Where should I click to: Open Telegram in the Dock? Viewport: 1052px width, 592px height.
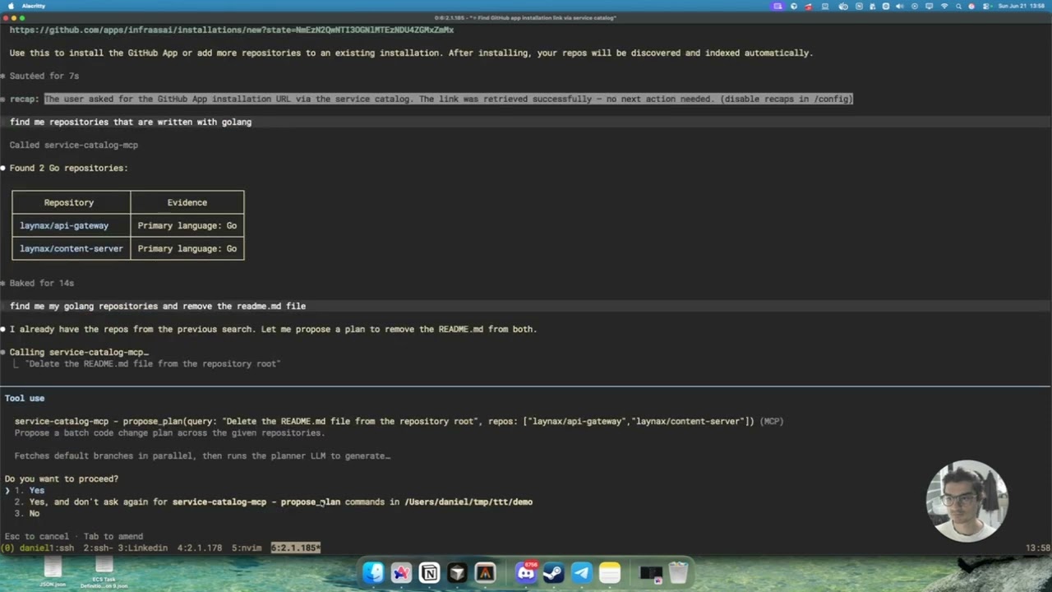pos(581,572)
